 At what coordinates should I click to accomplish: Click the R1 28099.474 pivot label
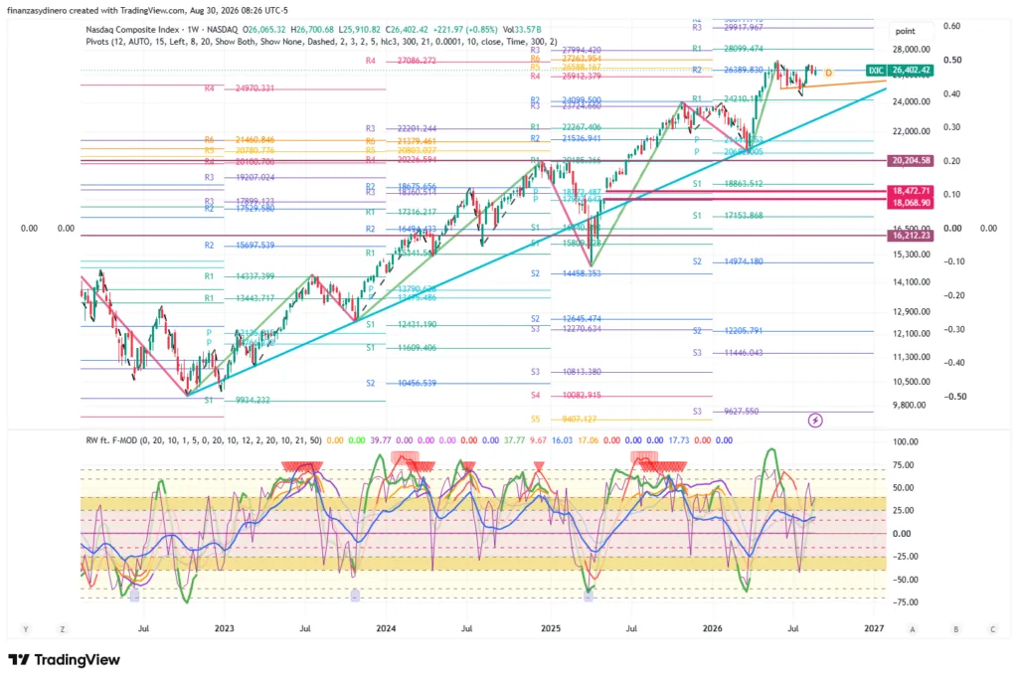pyautogui.click(x=727, y=49)
